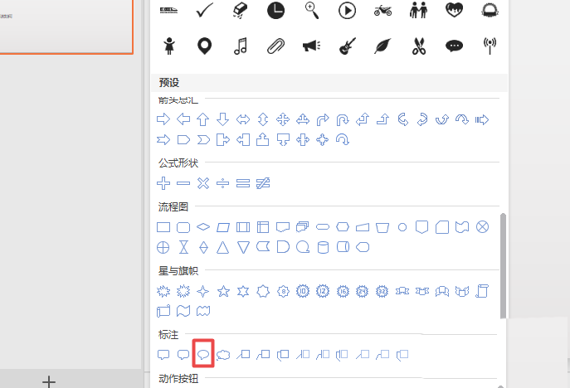The height and width of the screenshot is (388, 570).
Task: Pick the up arrow shape
Action: (x=202, y=119)
